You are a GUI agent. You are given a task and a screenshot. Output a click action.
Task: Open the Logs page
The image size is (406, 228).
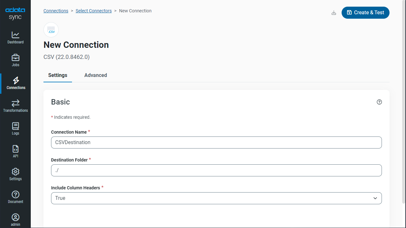click(15, 129)
